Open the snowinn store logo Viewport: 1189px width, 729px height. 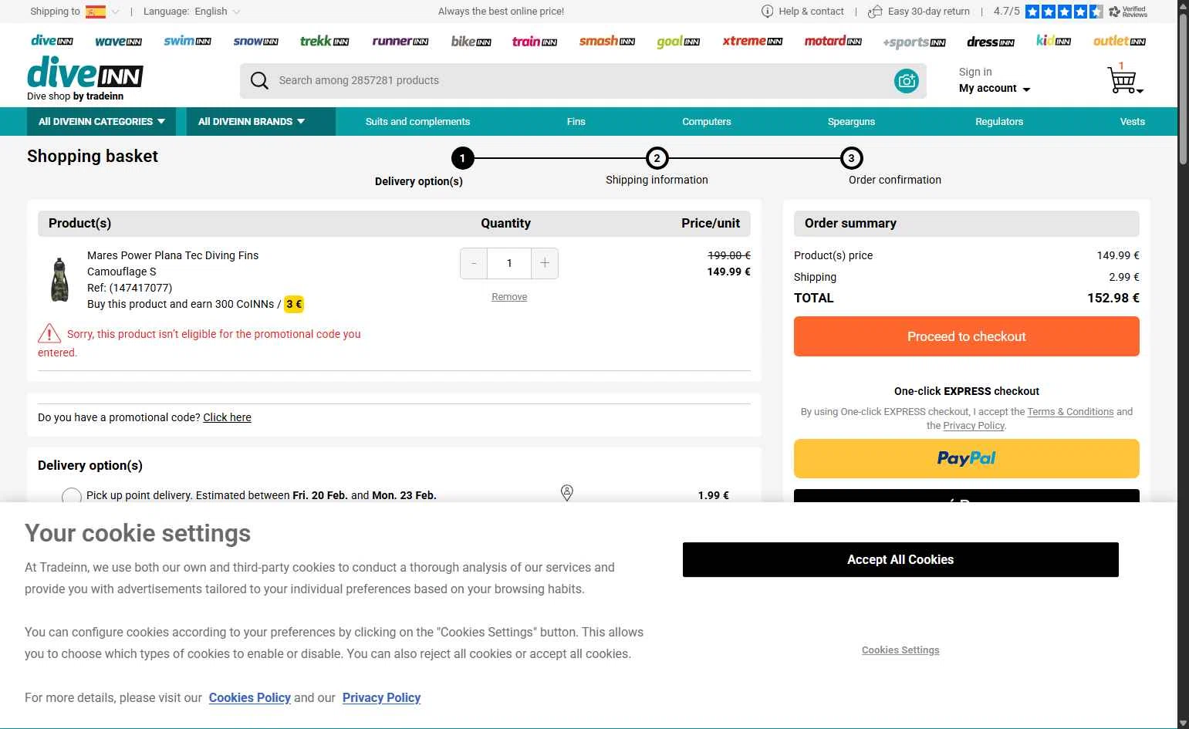255,41
